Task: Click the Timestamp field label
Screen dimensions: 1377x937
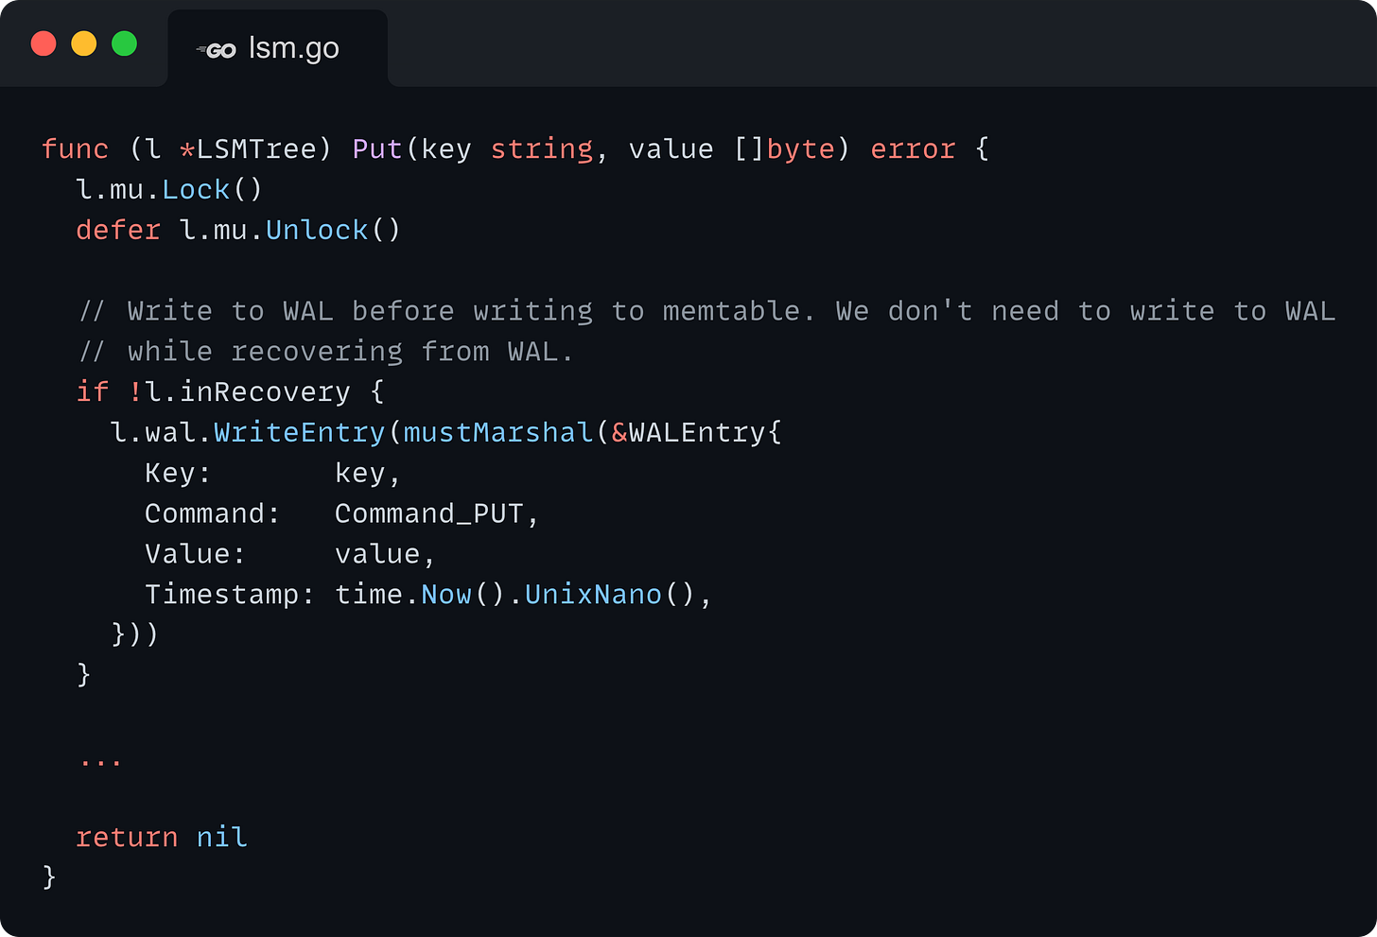Action: 221,594
